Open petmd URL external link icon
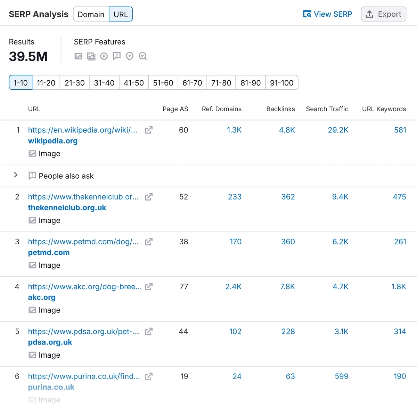417x406 pixels. (149, 242)
